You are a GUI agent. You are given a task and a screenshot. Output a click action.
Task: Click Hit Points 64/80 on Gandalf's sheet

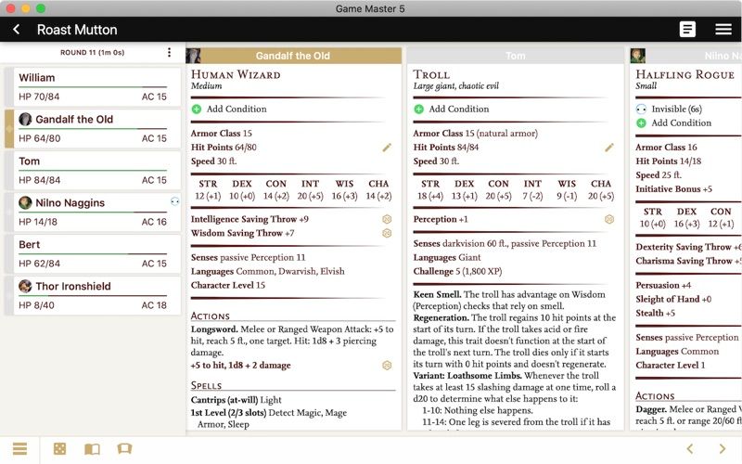pos(224,148)
